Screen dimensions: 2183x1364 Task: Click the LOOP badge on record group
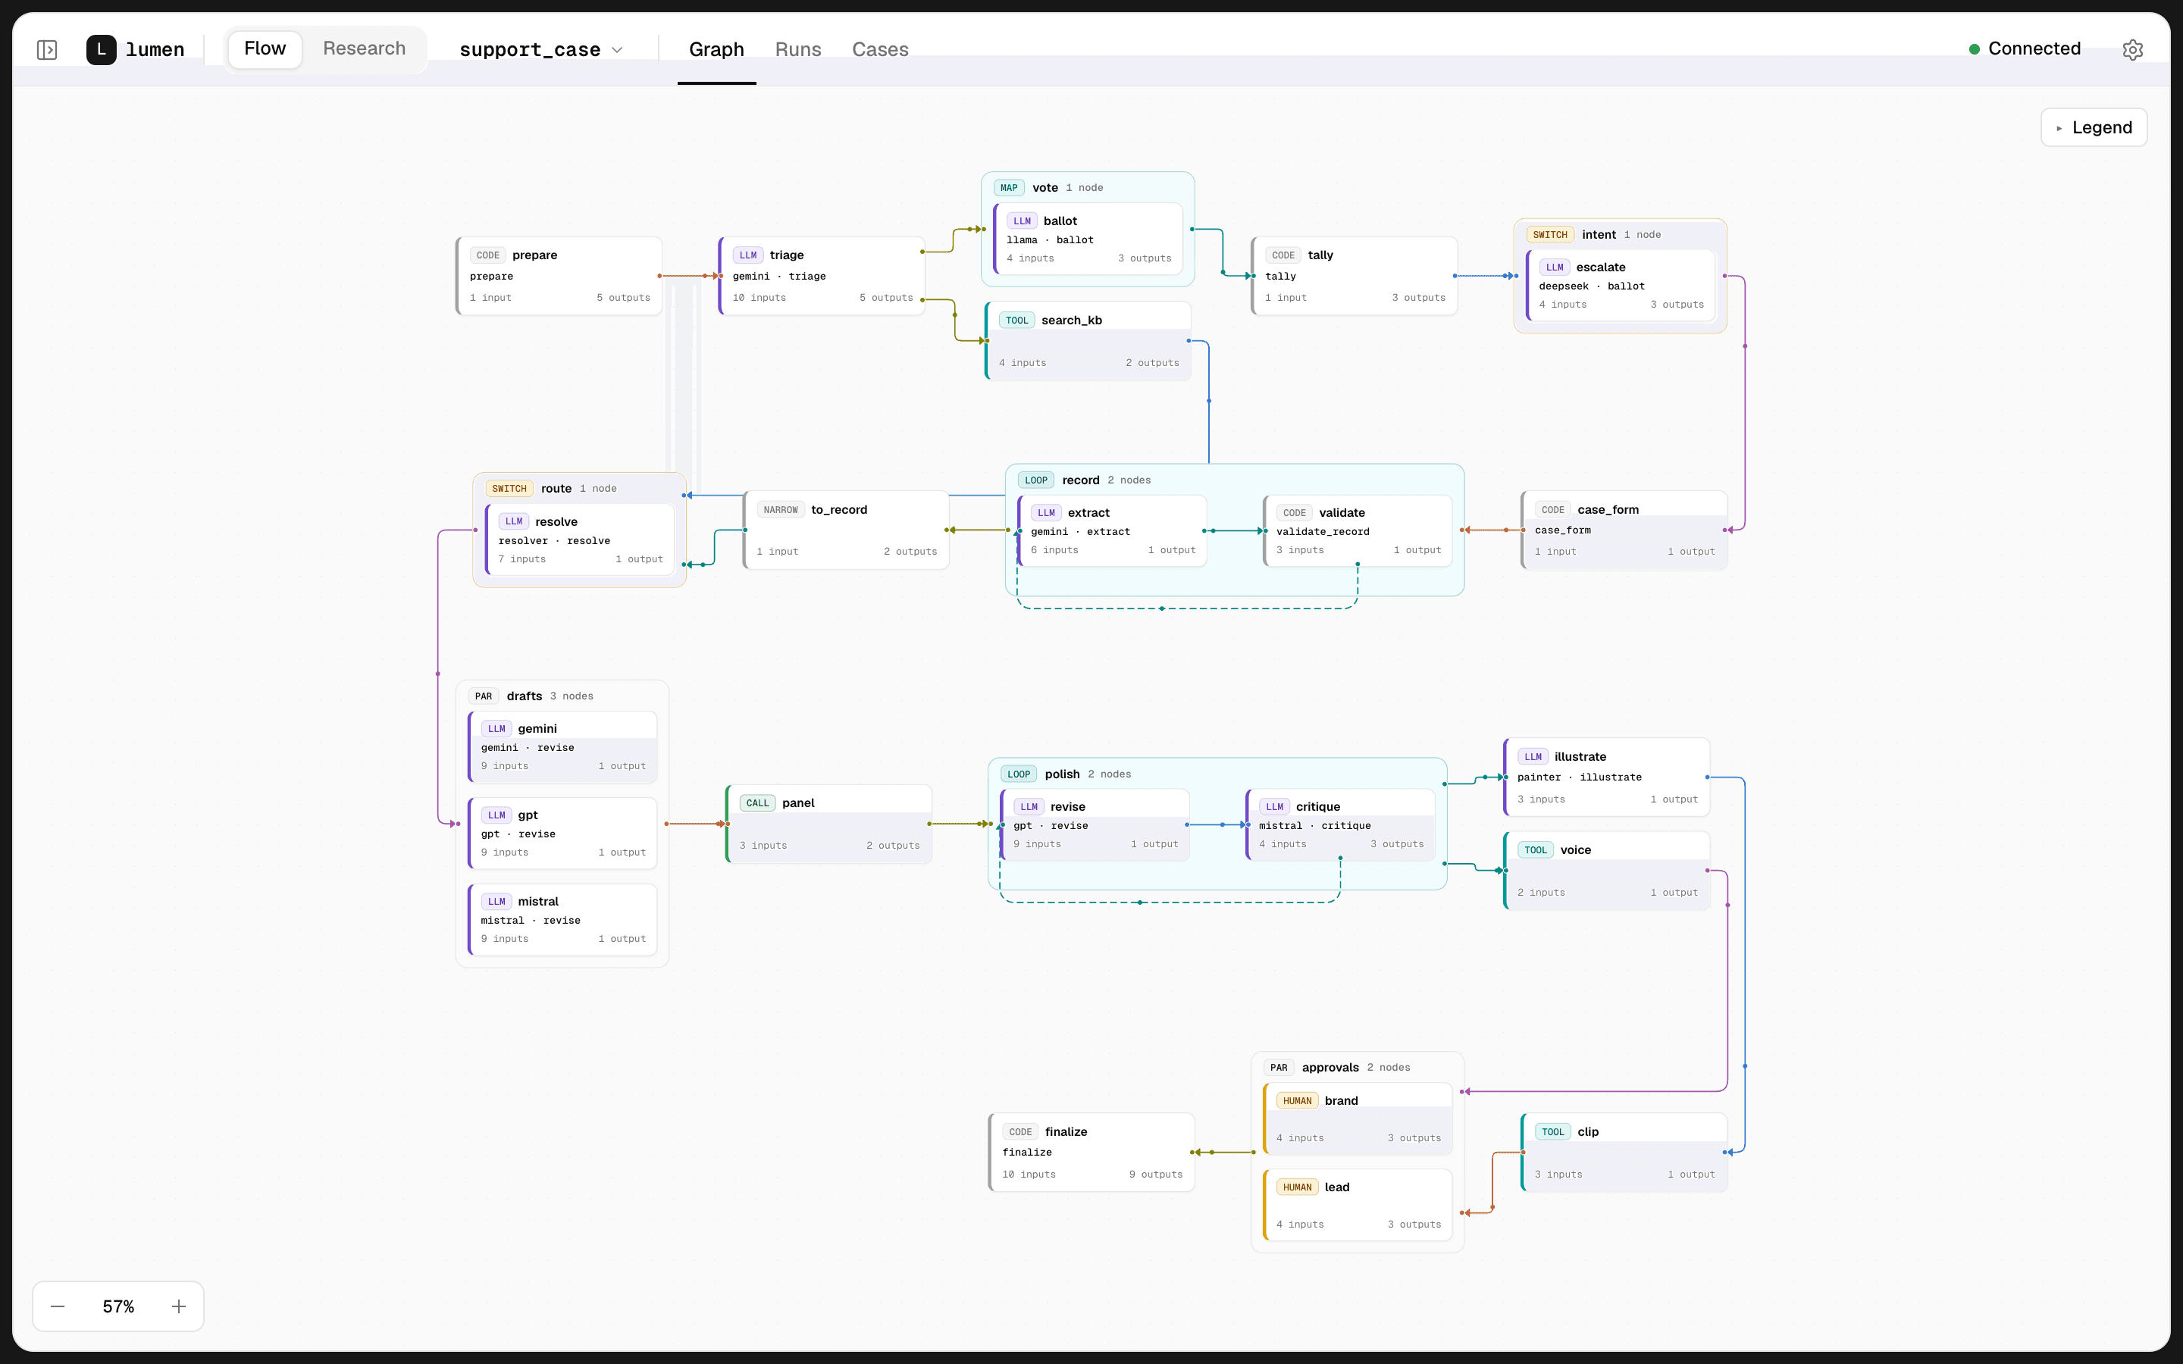[x=1035, y=480]
